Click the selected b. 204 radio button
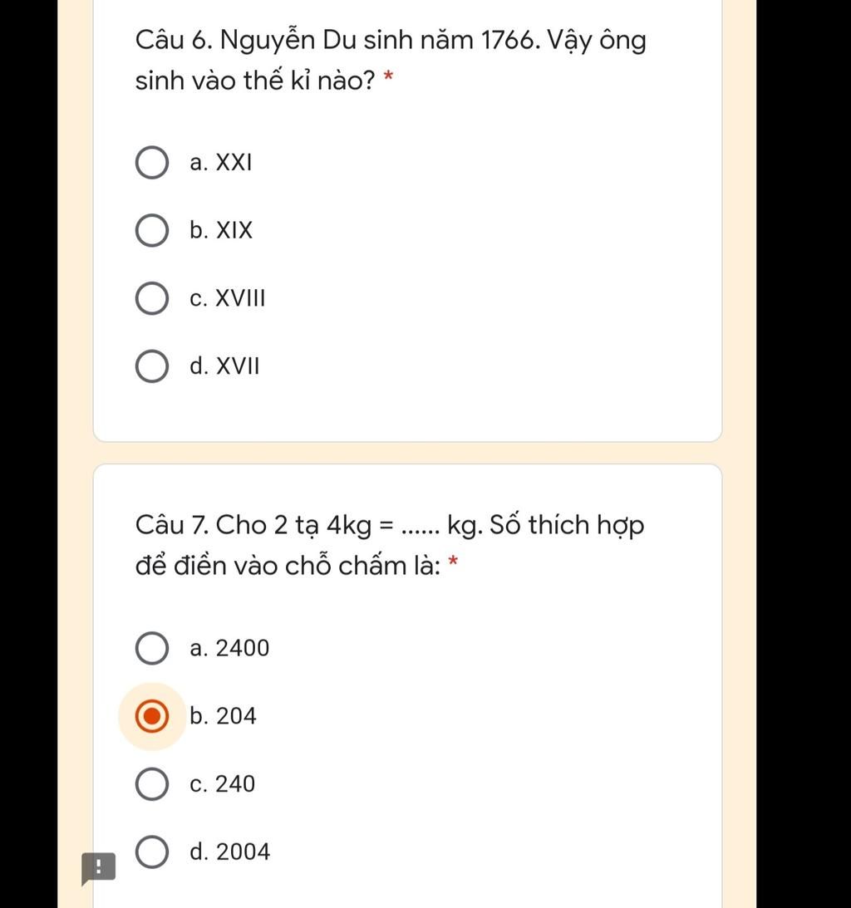 click(152, 716)
